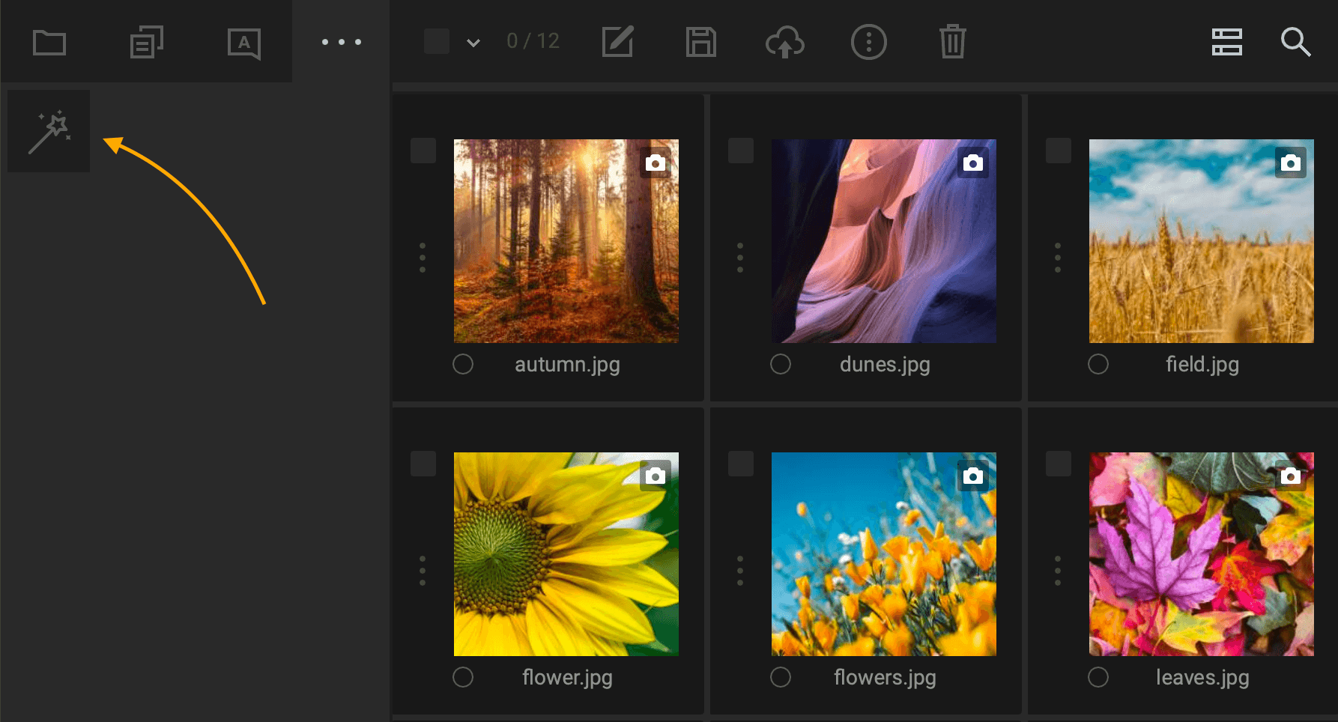Switch to the ellipsis overflow tab

click(x=342, y=41)
